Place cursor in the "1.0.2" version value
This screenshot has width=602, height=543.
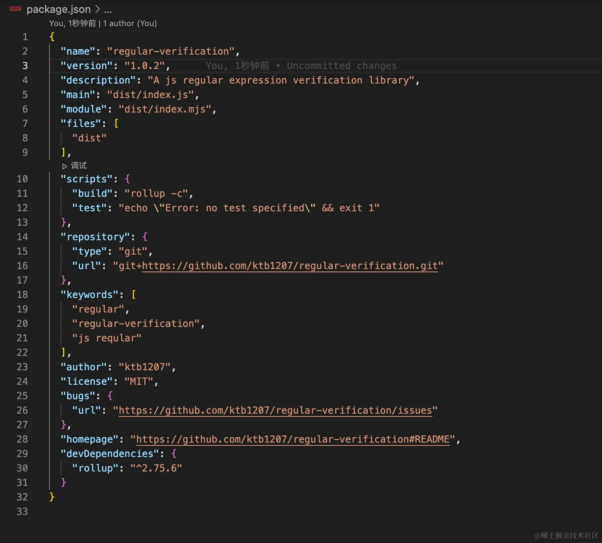(145, 66)
